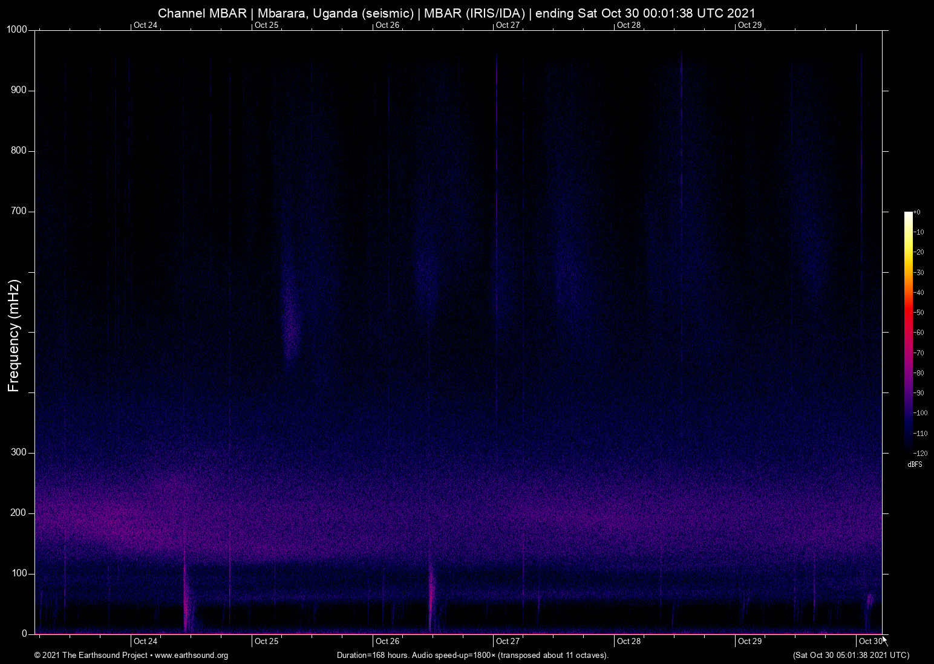The image size is (934, 664).
Task: Select the 1000 mHz tick label
Action: (16, 30)
